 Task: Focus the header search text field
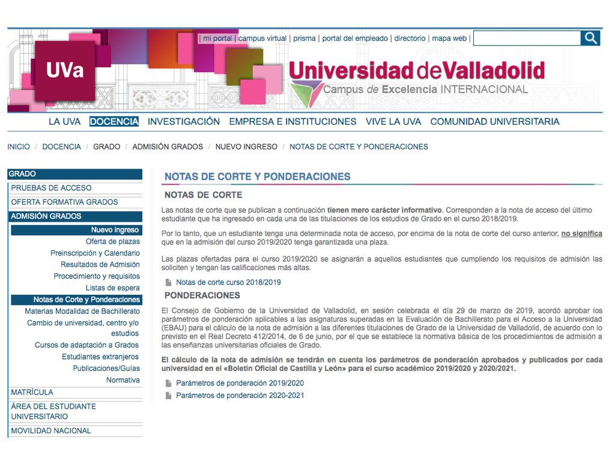click(527, 38)
